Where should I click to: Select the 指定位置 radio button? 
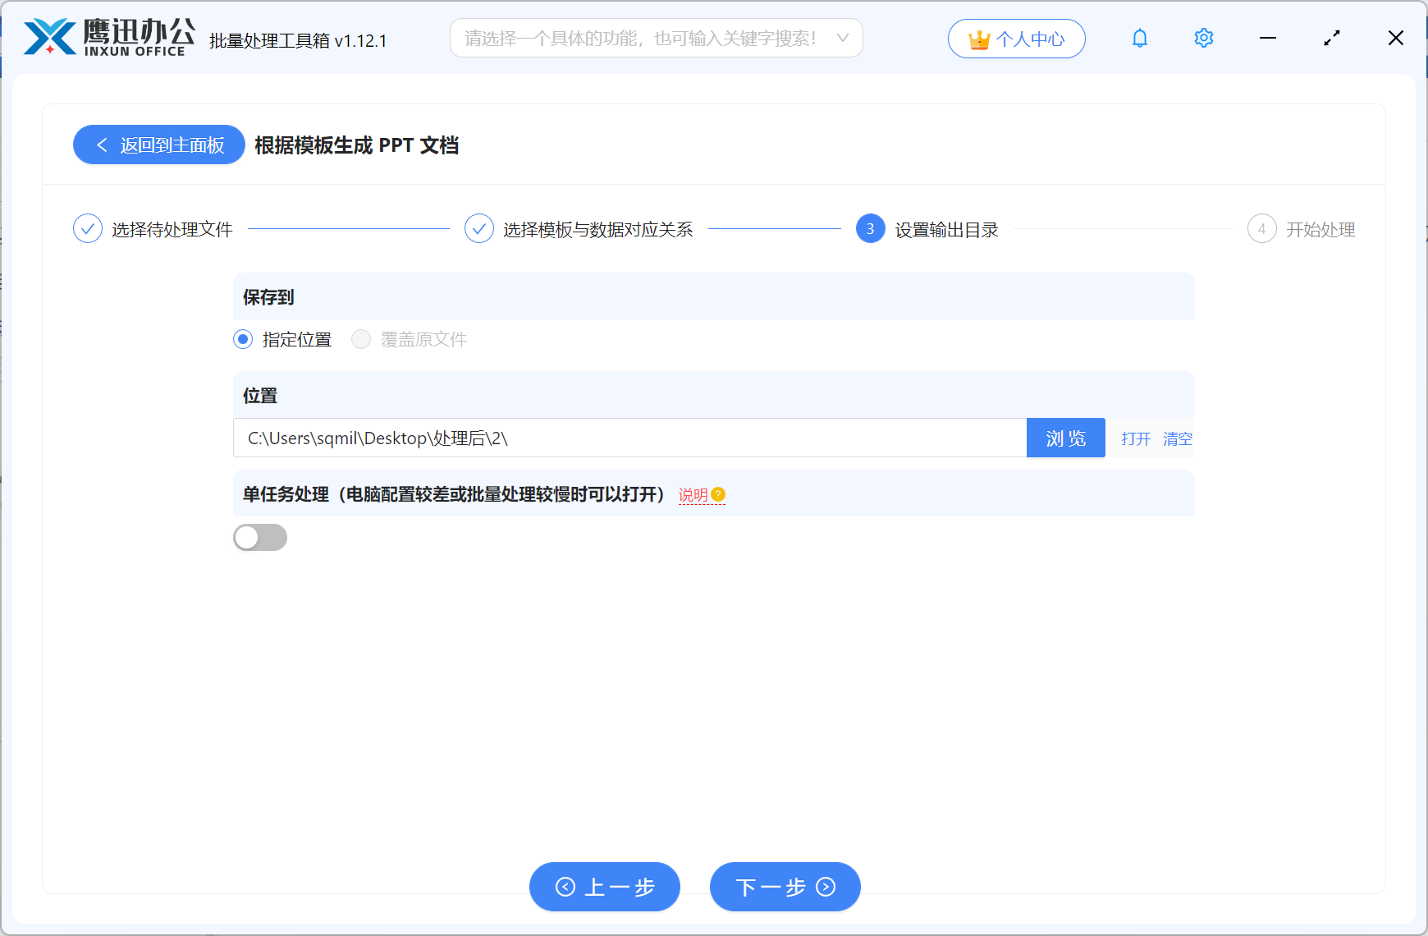242,339
